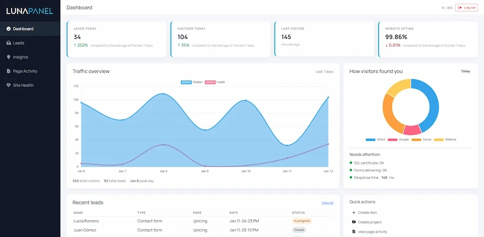Click /pricing page in Lucia Romero row
The image size is (484, 237).
pos(200,221)
